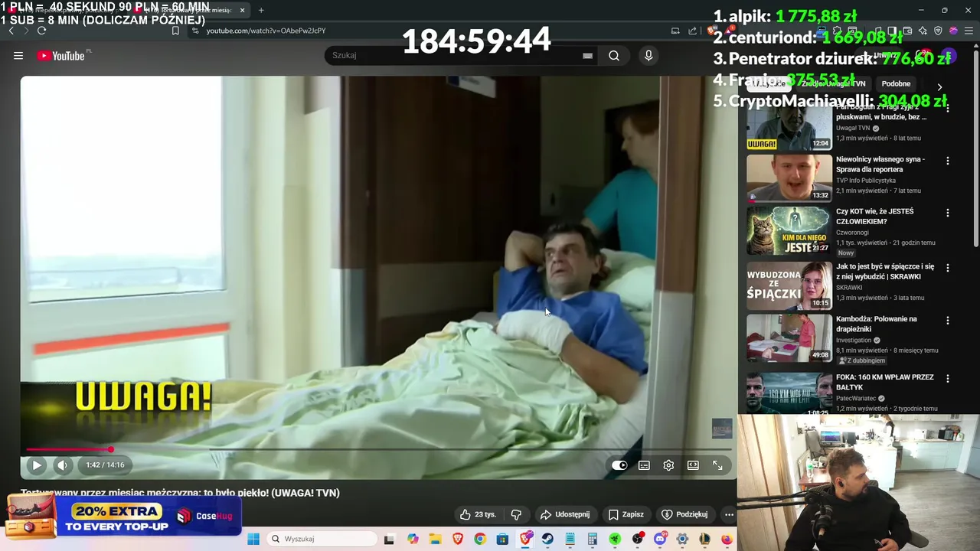Viewport: 980px width, 551px height.
Task: Open 'FOKA: 160 KM WPŁAW PRZEZ BAŁTYK' video
Action: point(885,382)
